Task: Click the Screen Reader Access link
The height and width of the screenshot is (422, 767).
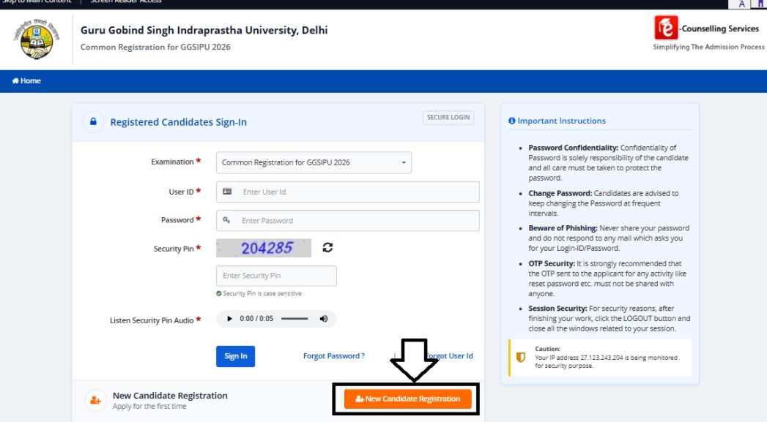Action: tap(126, 2)
